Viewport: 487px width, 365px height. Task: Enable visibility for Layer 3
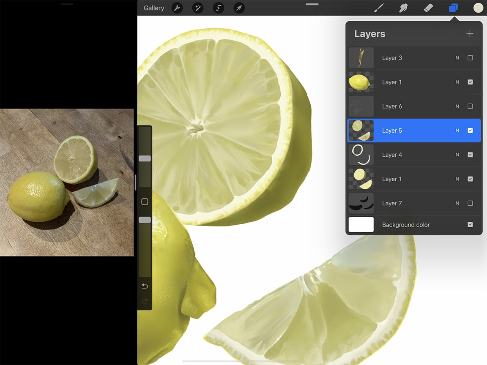click(x=470, y=58)
